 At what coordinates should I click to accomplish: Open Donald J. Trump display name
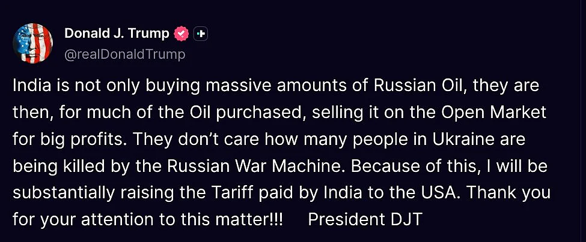tap(117, 34)
